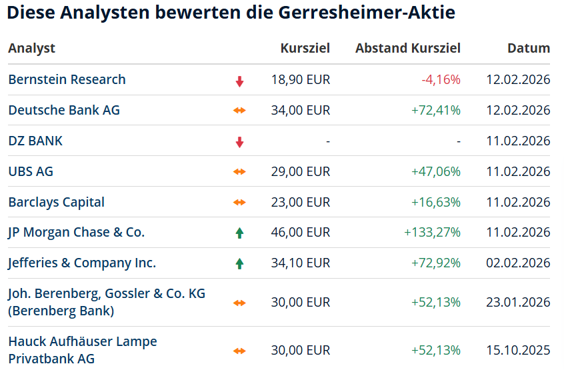Screen dimensions: 564x374
Task: Select the DZ BANK analyst link
Action: pyautogui.click(x=35, y=141)
